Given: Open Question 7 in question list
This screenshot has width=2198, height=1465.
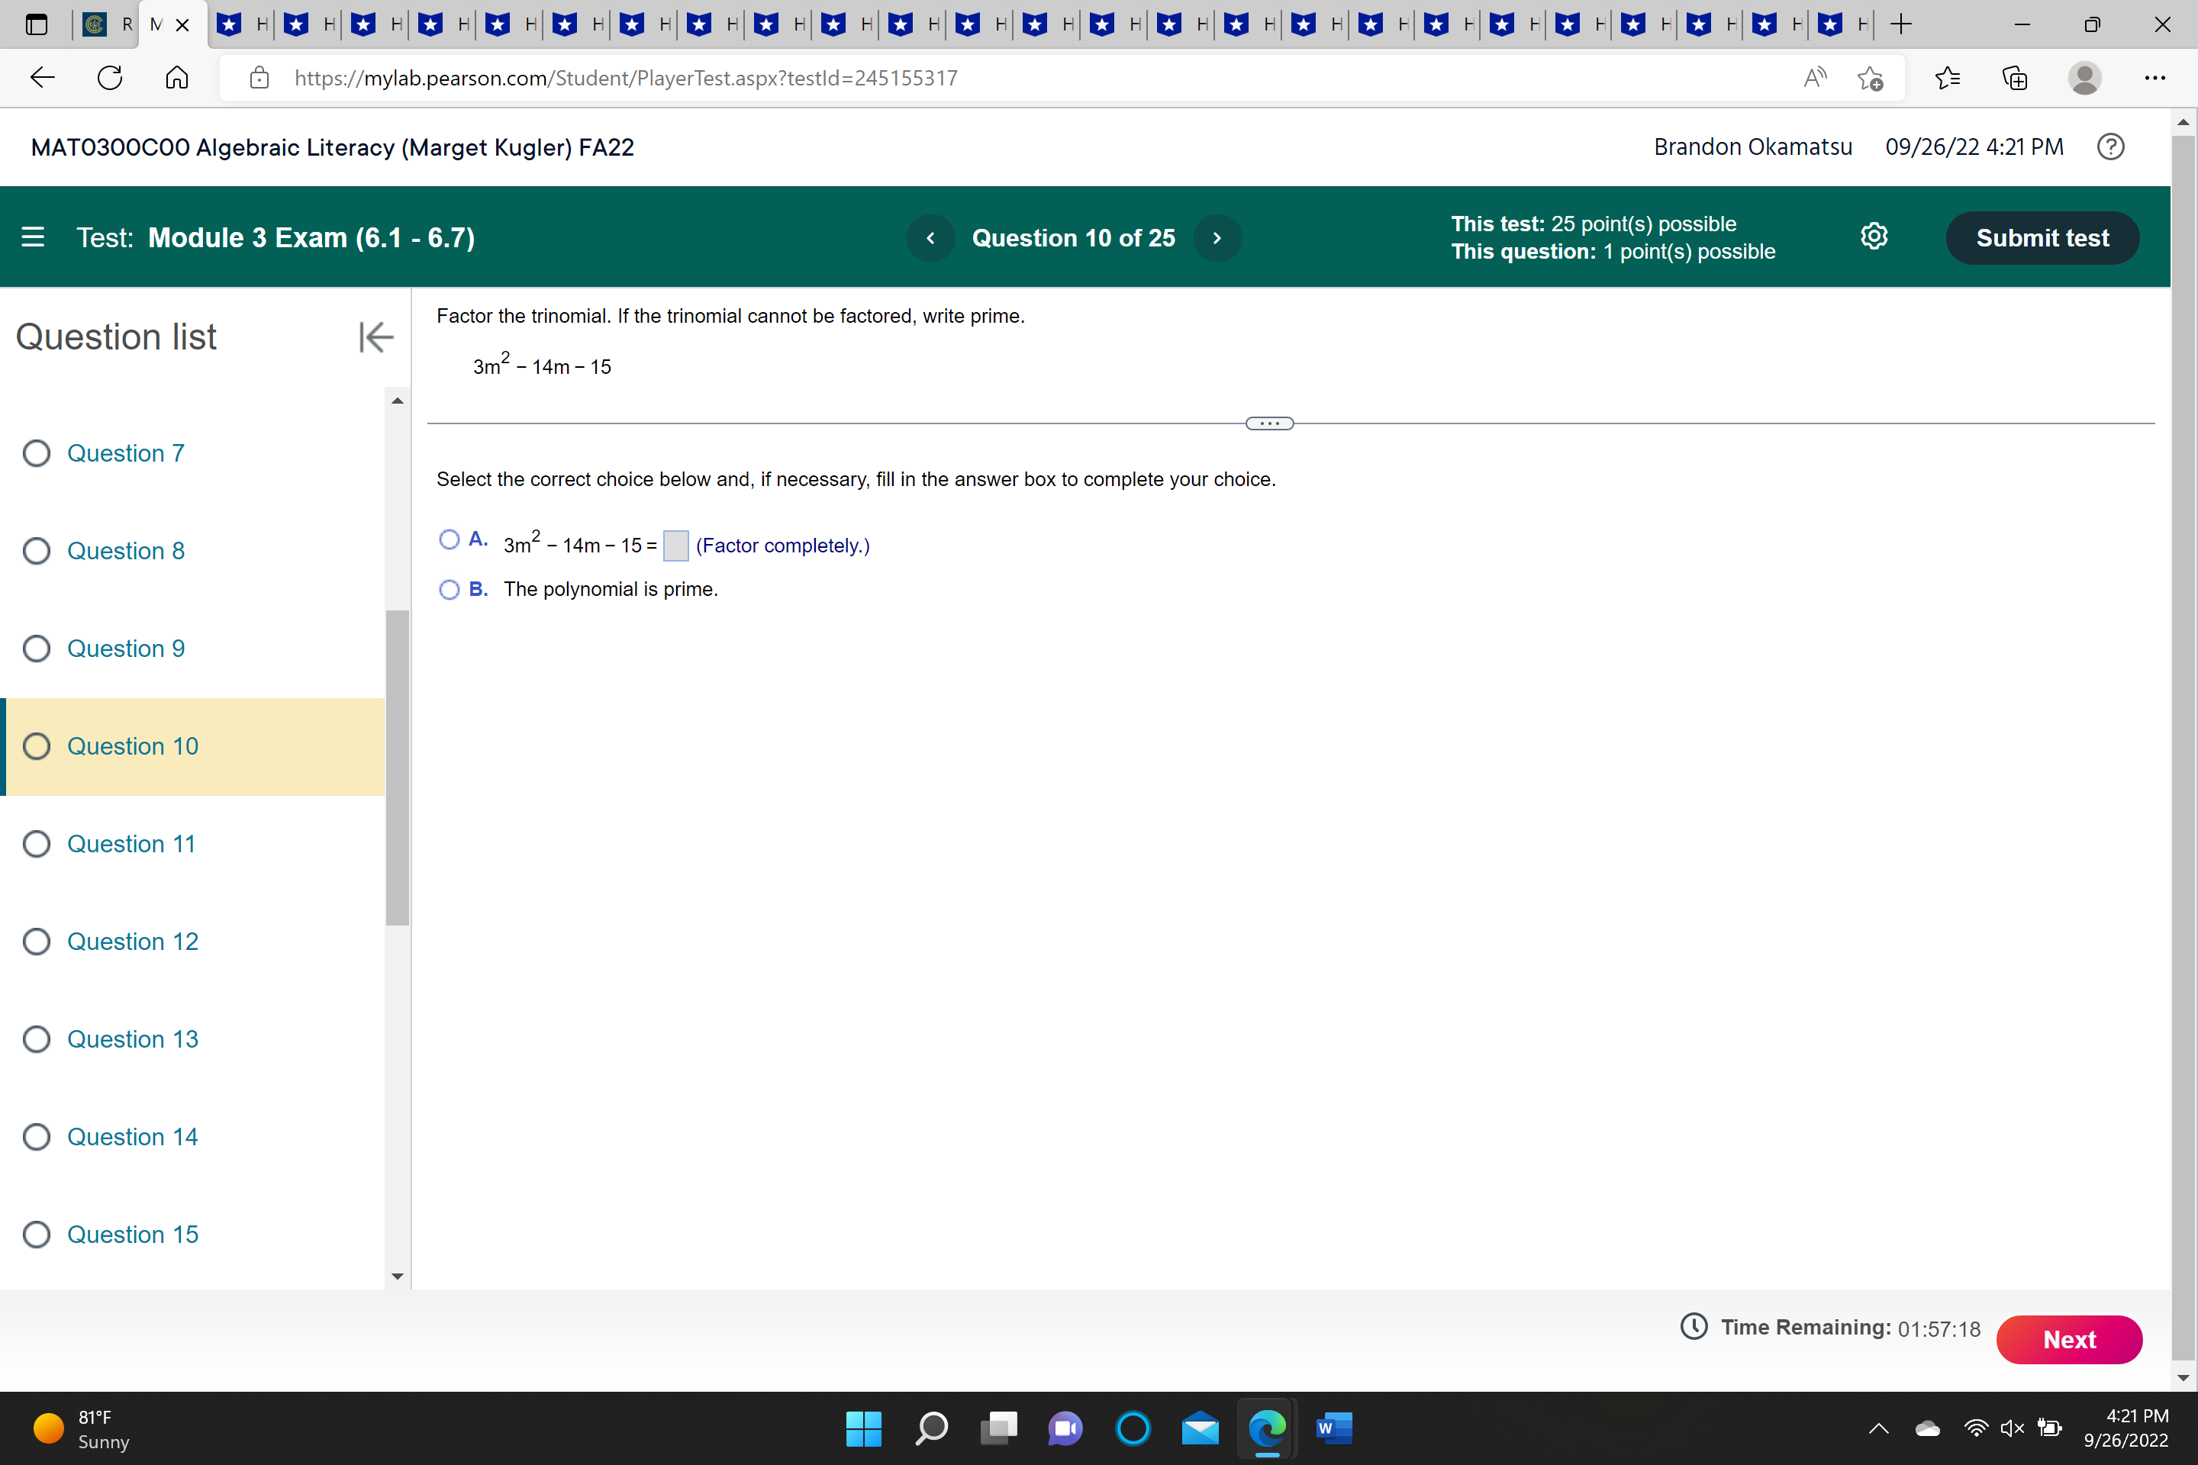Looking at the screenshot, I should 125,453.
